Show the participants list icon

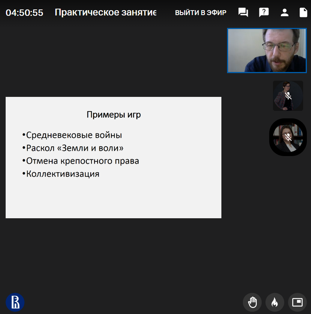pos(285,12)
